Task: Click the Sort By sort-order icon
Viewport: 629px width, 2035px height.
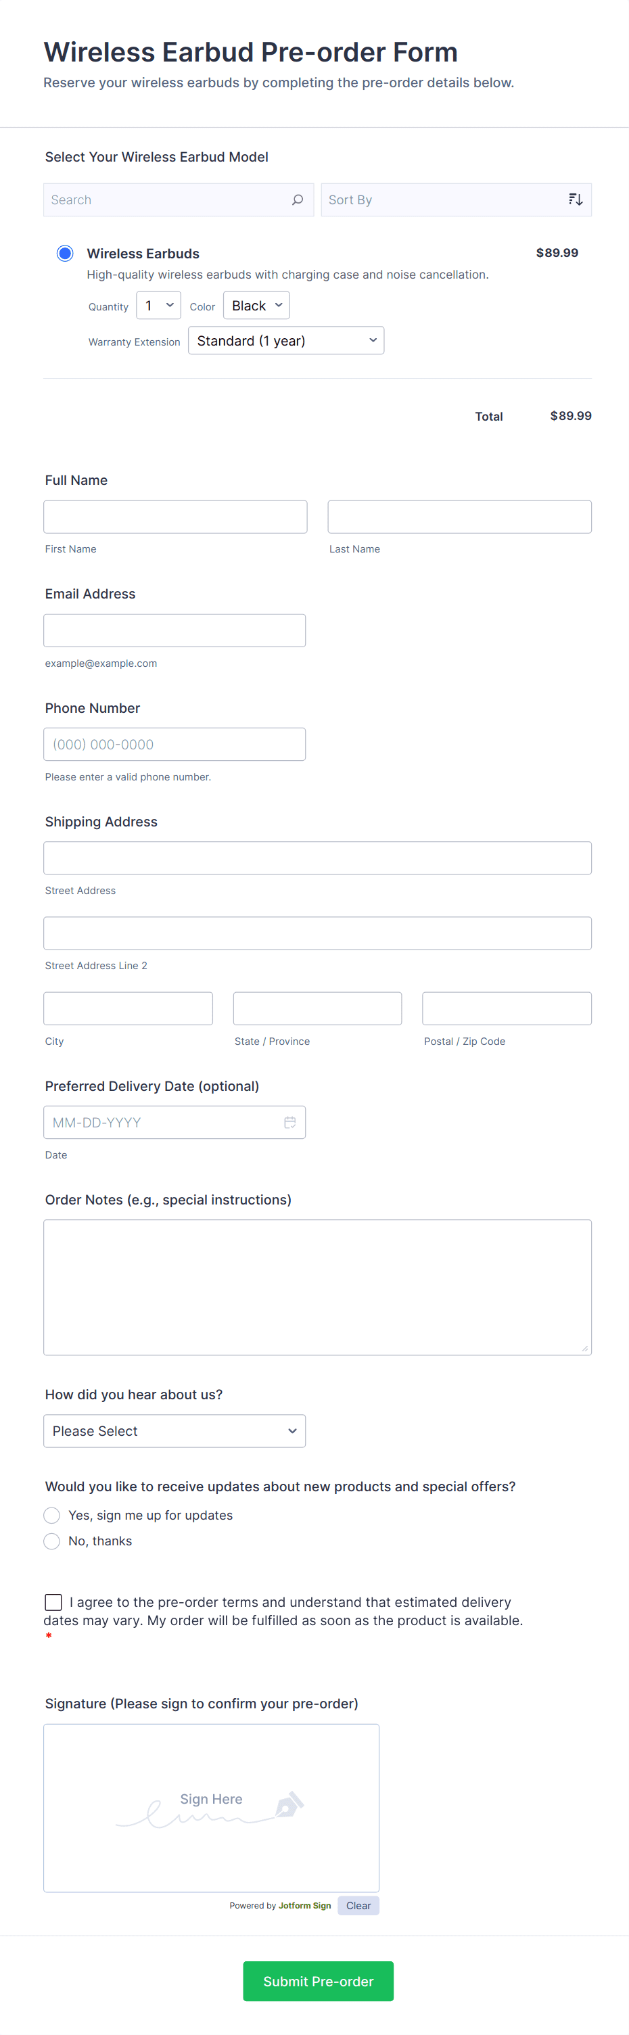Action: (576, 200)
